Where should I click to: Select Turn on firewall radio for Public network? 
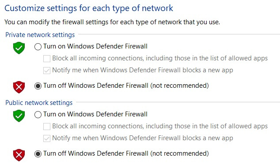tap(38, 115)
